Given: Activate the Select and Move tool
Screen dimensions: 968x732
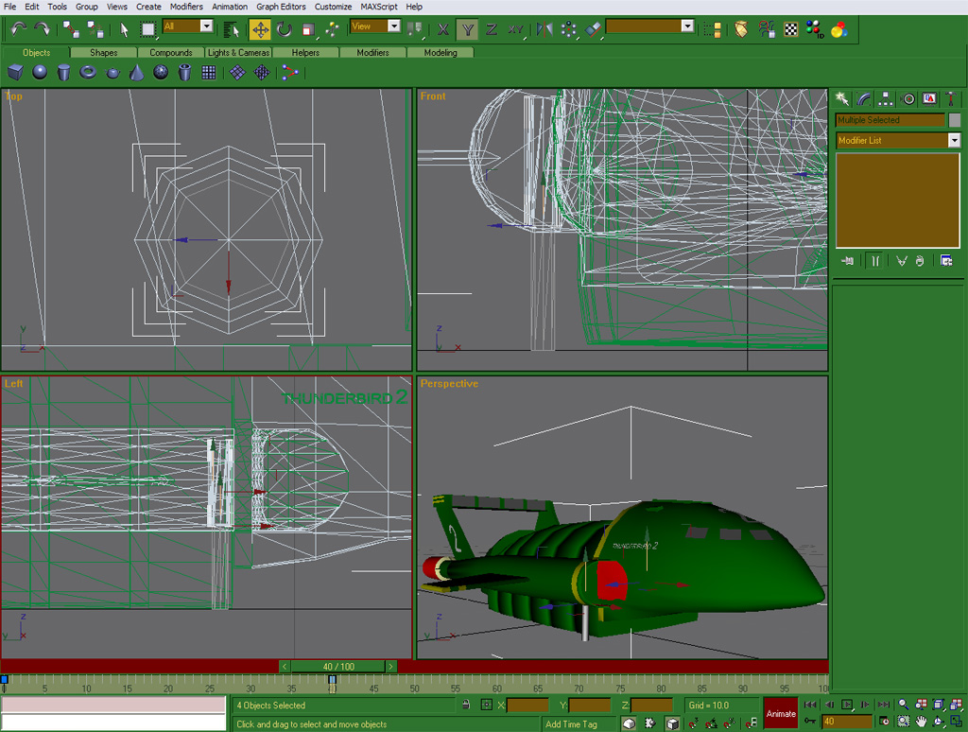Looking at the screenshot, I should tap(260, 29).
